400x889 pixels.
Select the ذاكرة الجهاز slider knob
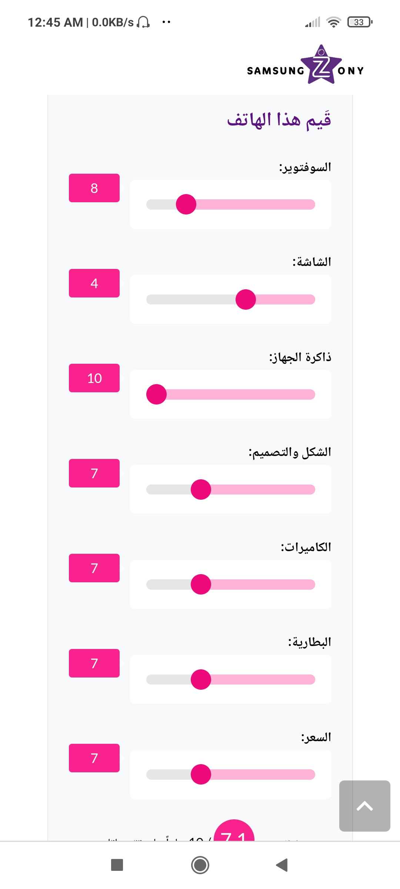[157, 394]
